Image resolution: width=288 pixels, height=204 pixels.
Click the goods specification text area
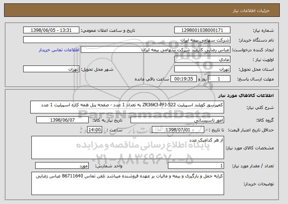tap(128, 147)
